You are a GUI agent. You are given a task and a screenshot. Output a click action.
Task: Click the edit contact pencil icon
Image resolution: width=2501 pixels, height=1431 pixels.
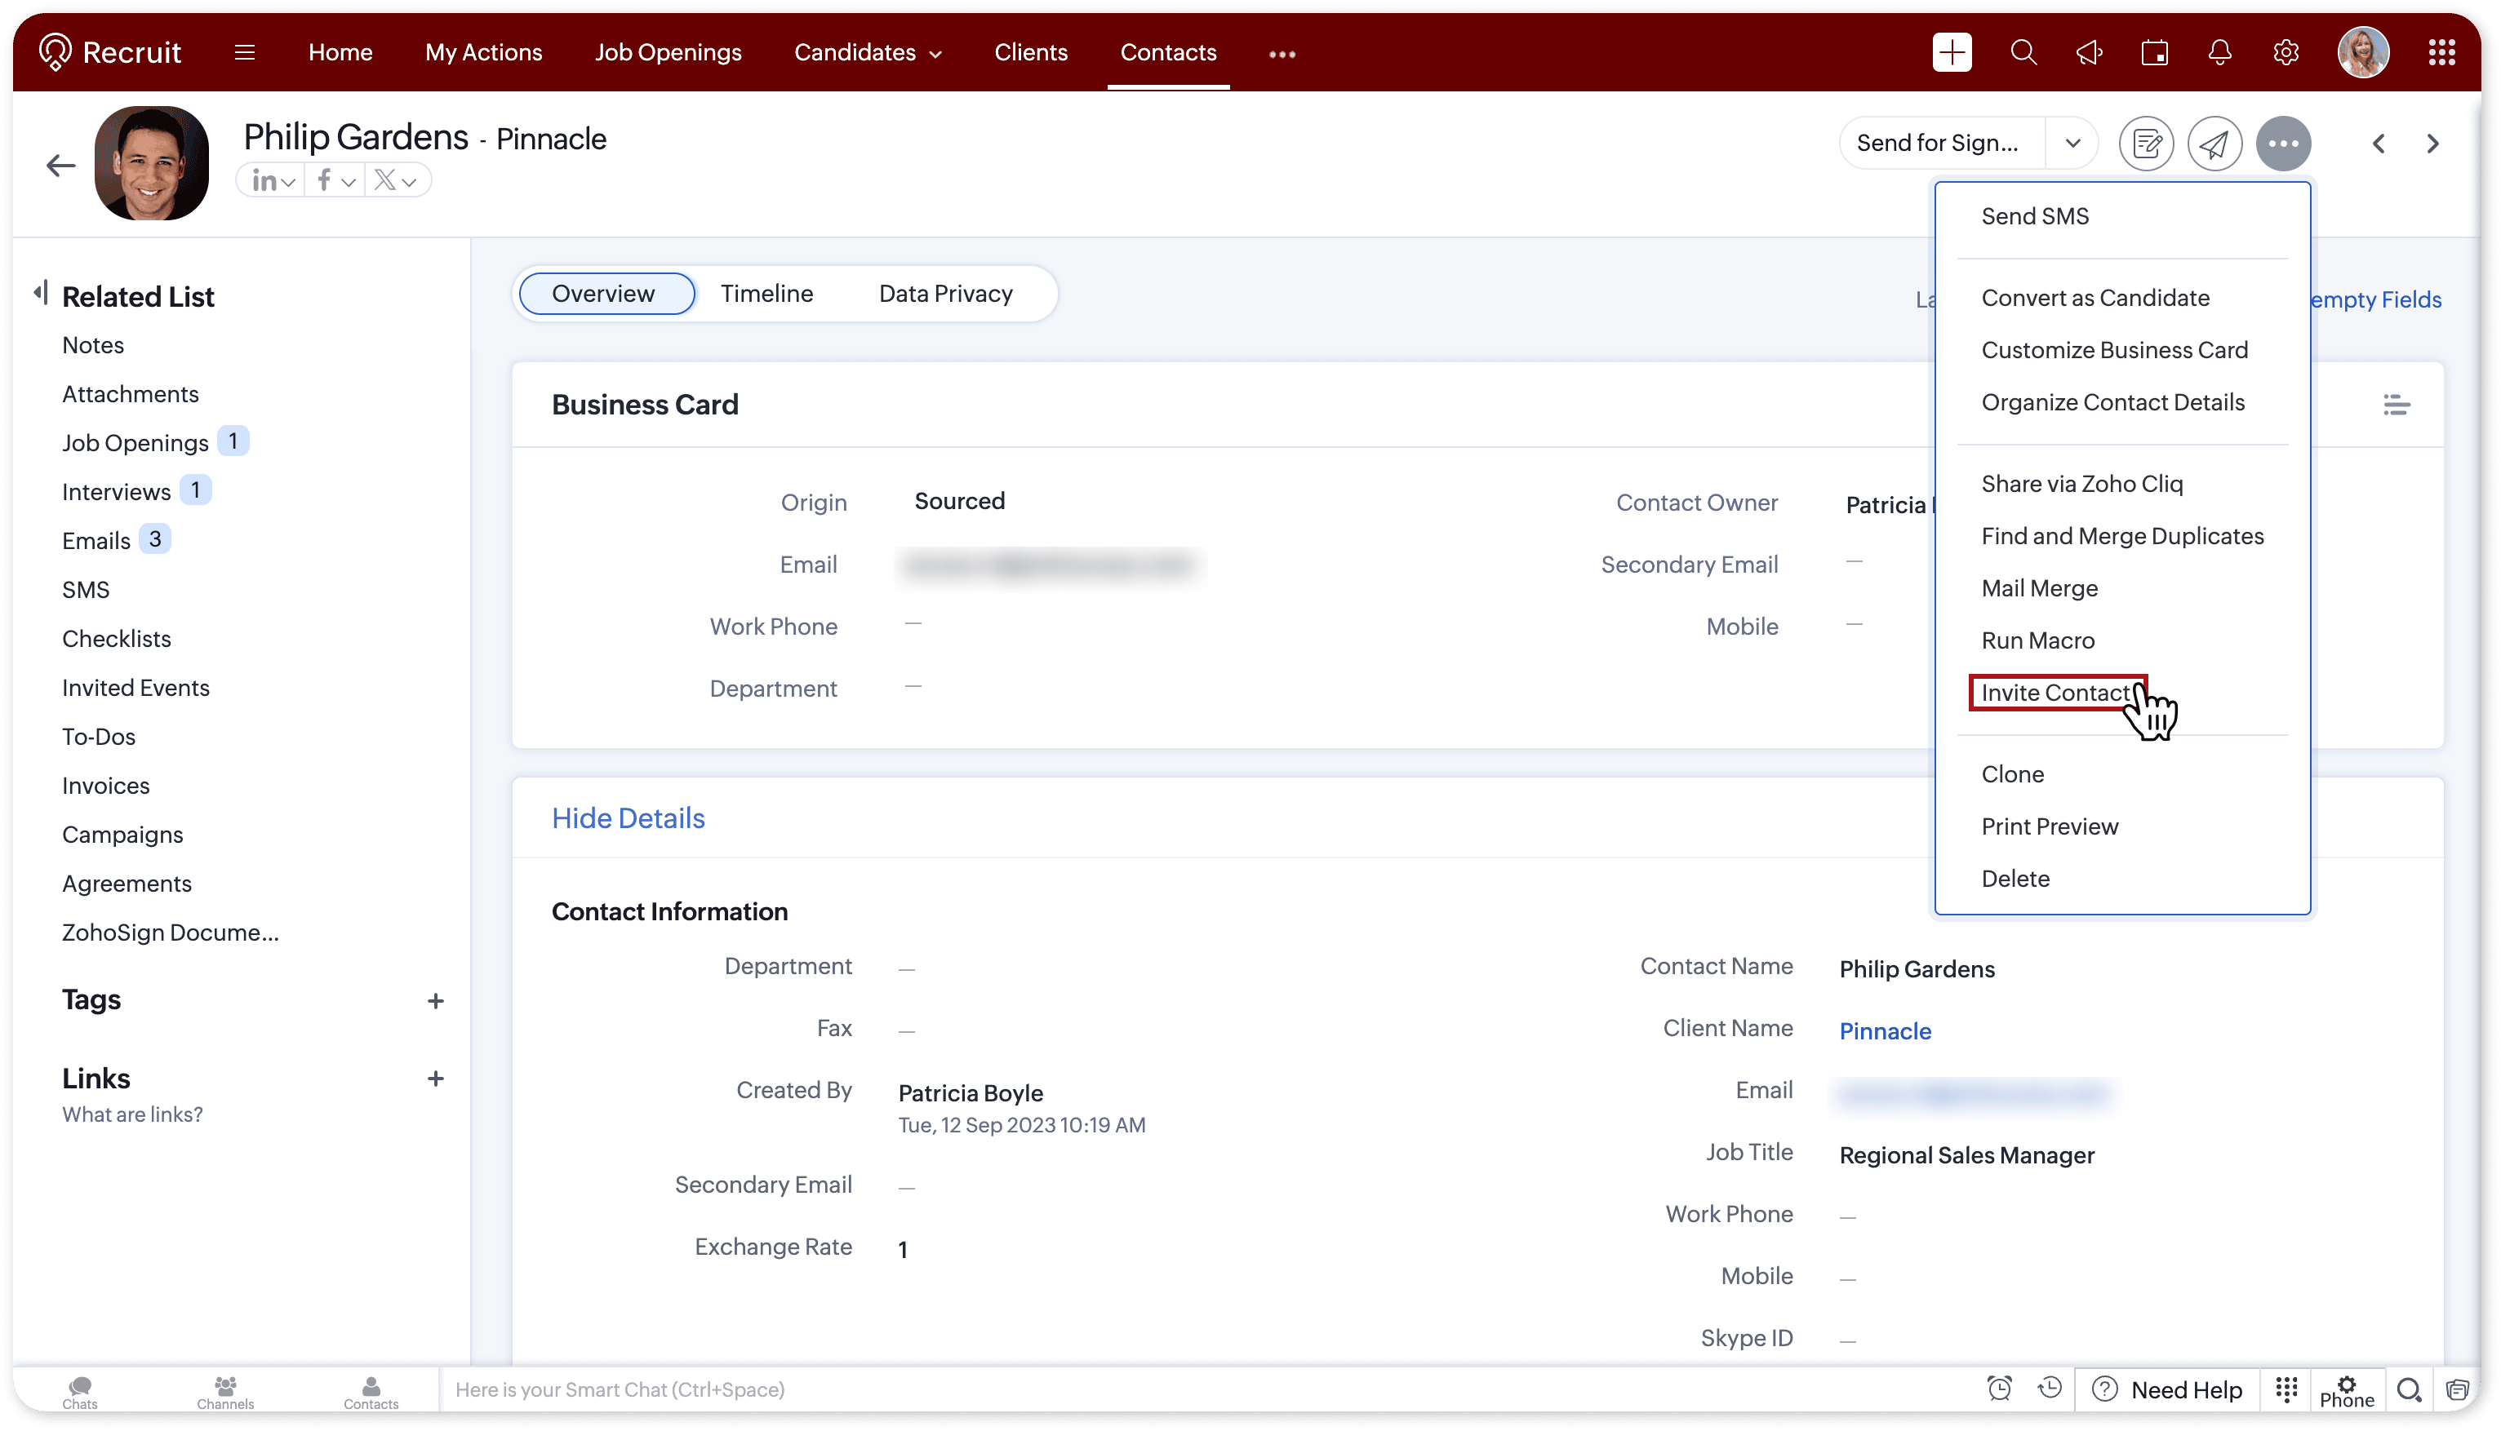(x=2146, y=144)
